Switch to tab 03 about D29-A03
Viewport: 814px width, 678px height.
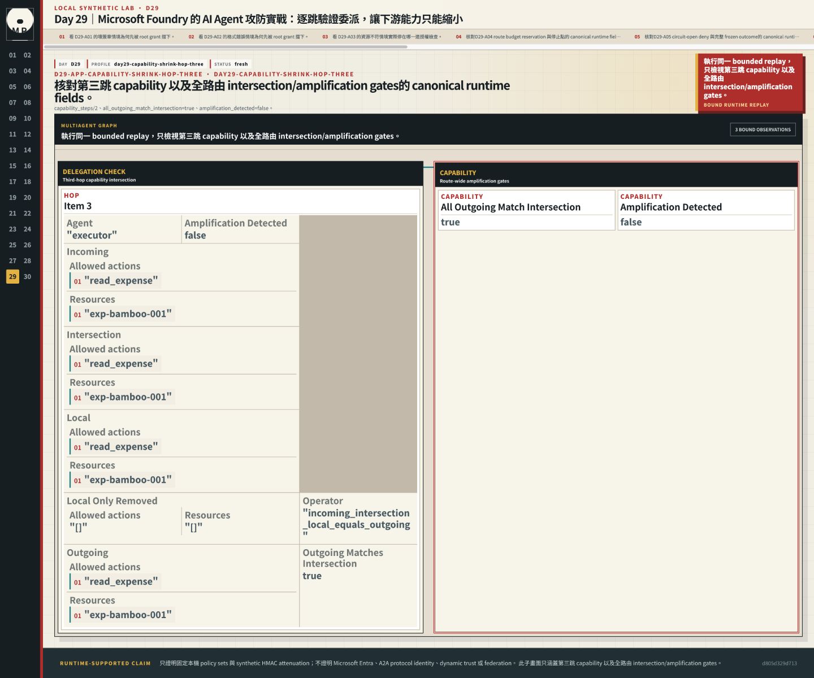click(382, 37)
